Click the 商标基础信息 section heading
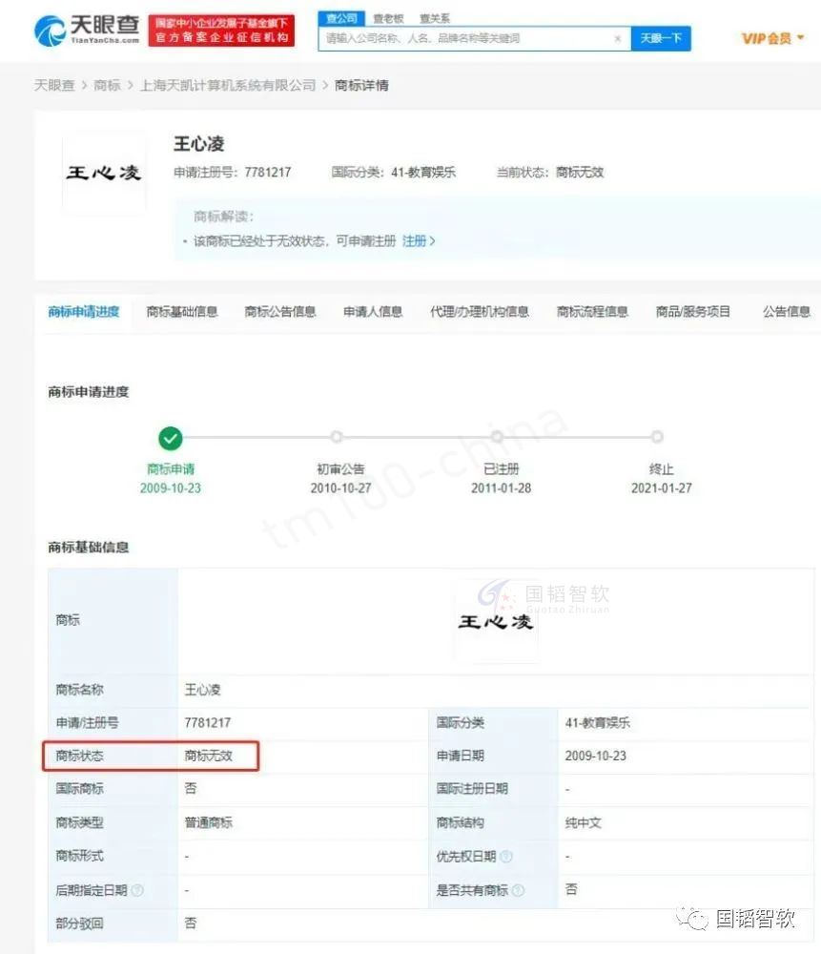The width and height of the screenshot is (821, 954). 88,547
